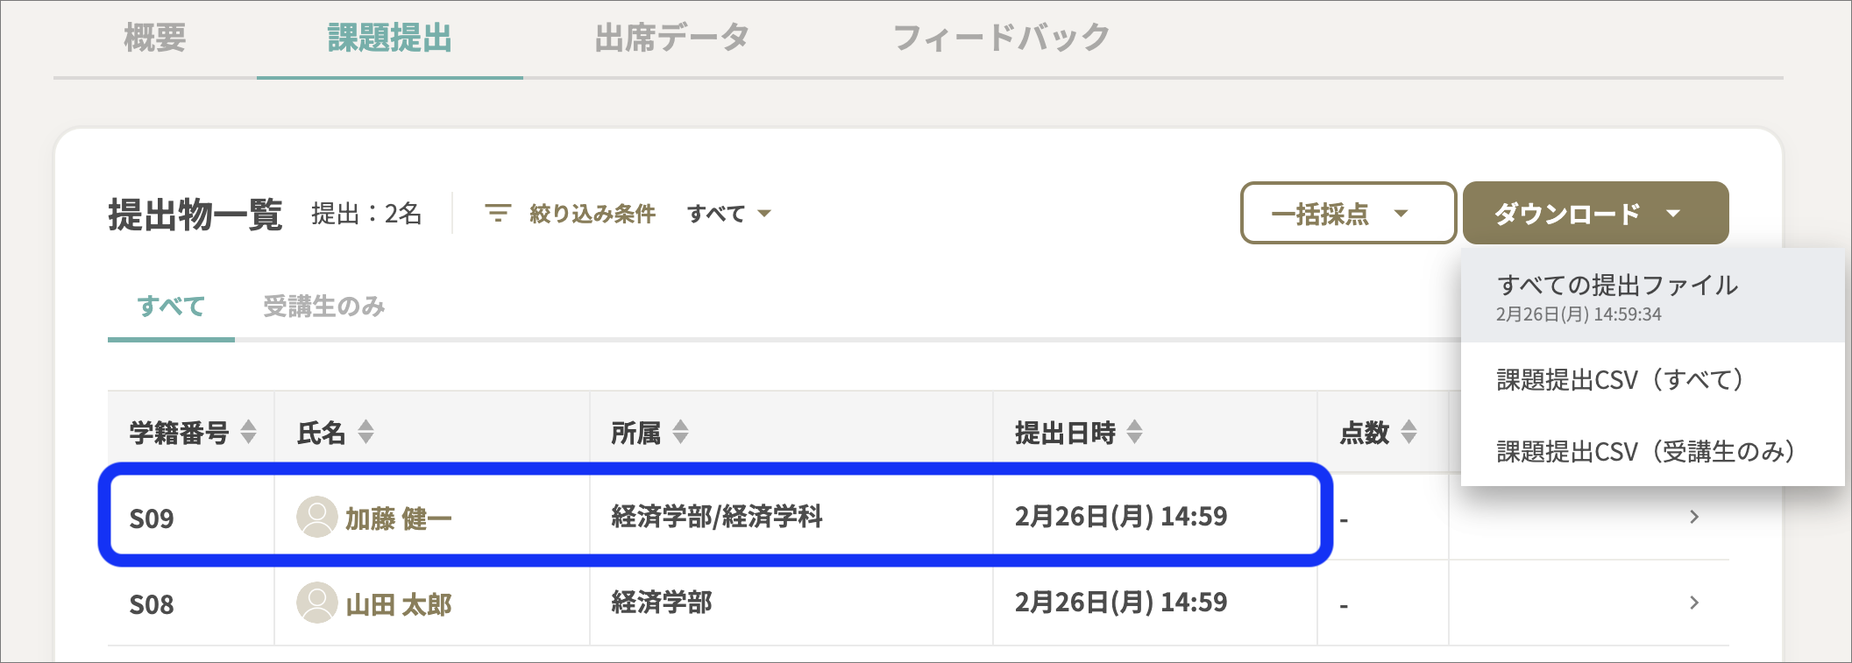Sort the 氏名 column with its sort arrows
This screenshot has height=663, width=1852.
point(366,432)
